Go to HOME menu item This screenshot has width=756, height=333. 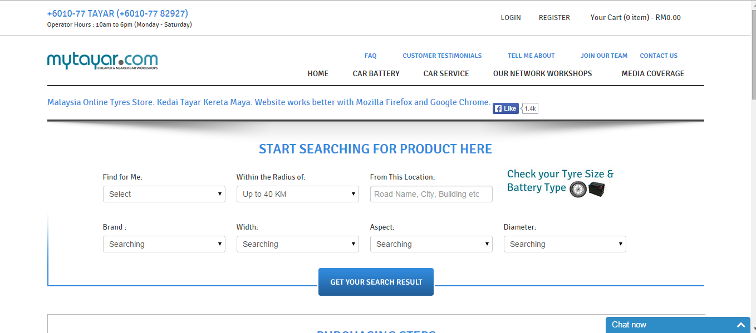pyautogui.click(x=318, y=73)
